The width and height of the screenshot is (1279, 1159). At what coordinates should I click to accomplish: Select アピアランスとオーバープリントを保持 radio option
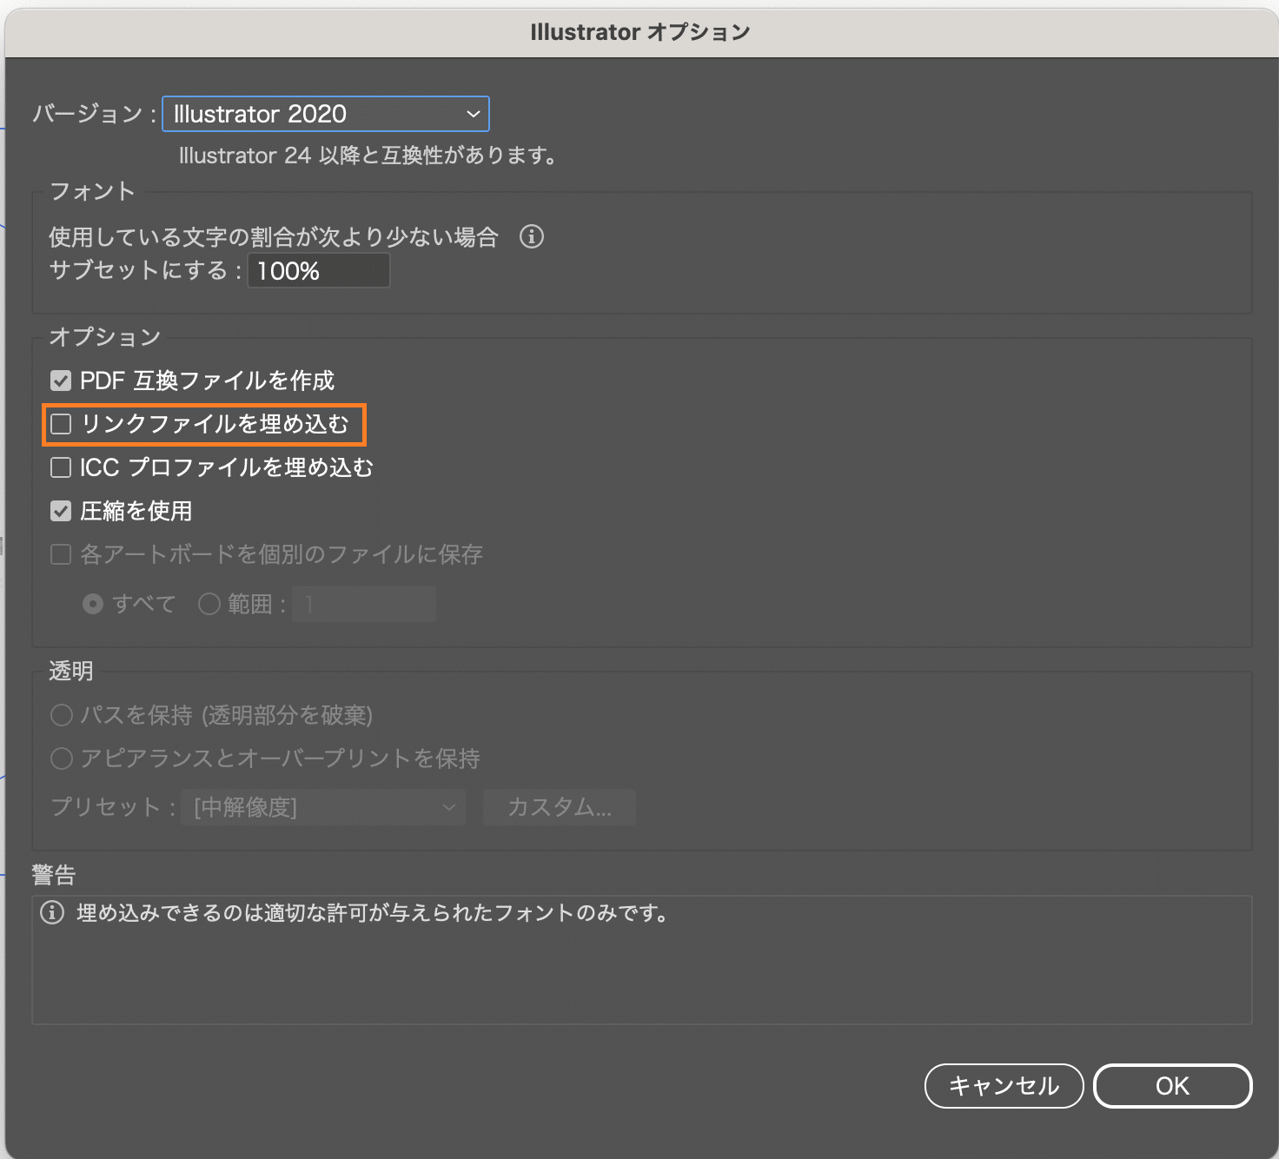tap(61, 758)
